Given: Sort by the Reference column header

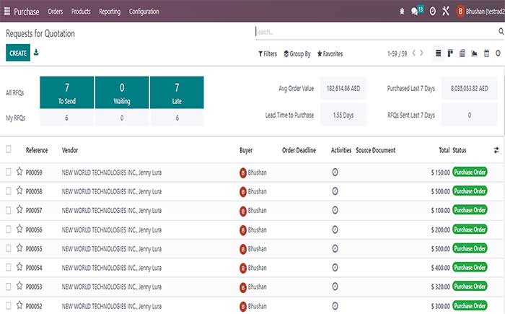Looking at the screenshot, I should tap(37, 150).
